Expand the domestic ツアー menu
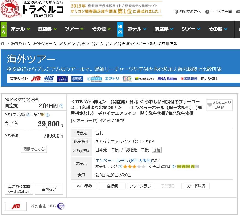This screenshot has height=215, width=240. tap(74, 29)
